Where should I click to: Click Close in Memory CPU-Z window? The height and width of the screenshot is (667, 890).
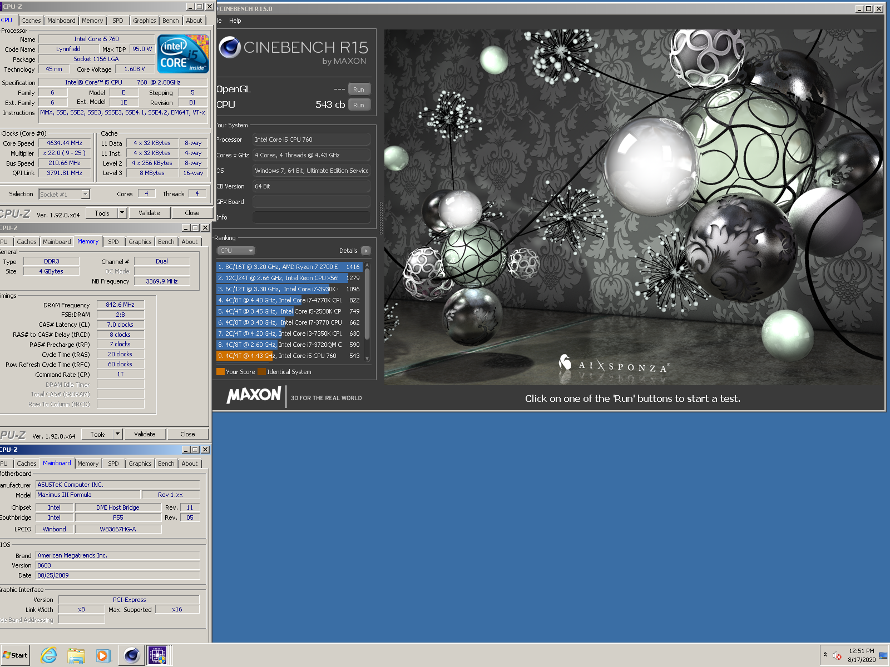tap(187, 434)
